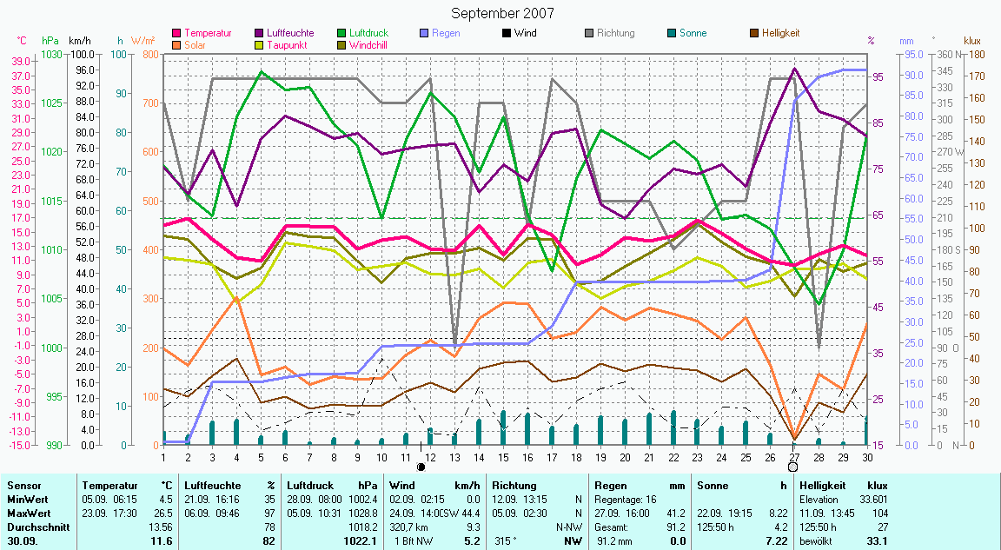Click the orange Solar legend swatch
Image resolution: width=1001 pixels, height=550 pixels.
(177, 45)
